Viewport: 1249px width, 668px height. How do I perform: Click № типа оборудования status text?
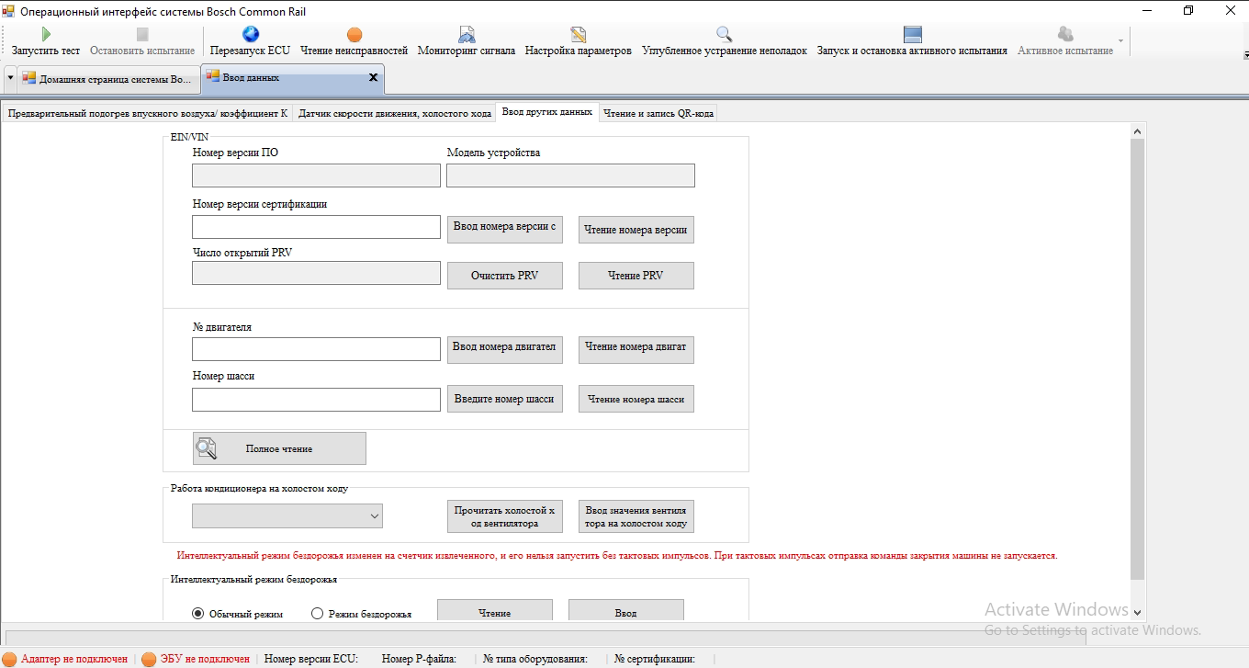coord(535,659)
